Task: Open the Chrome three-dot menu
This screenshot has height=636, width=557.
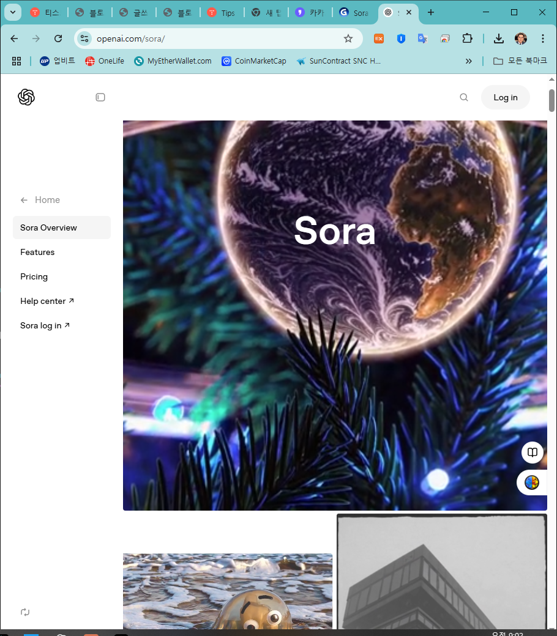Action: (543, 39)
